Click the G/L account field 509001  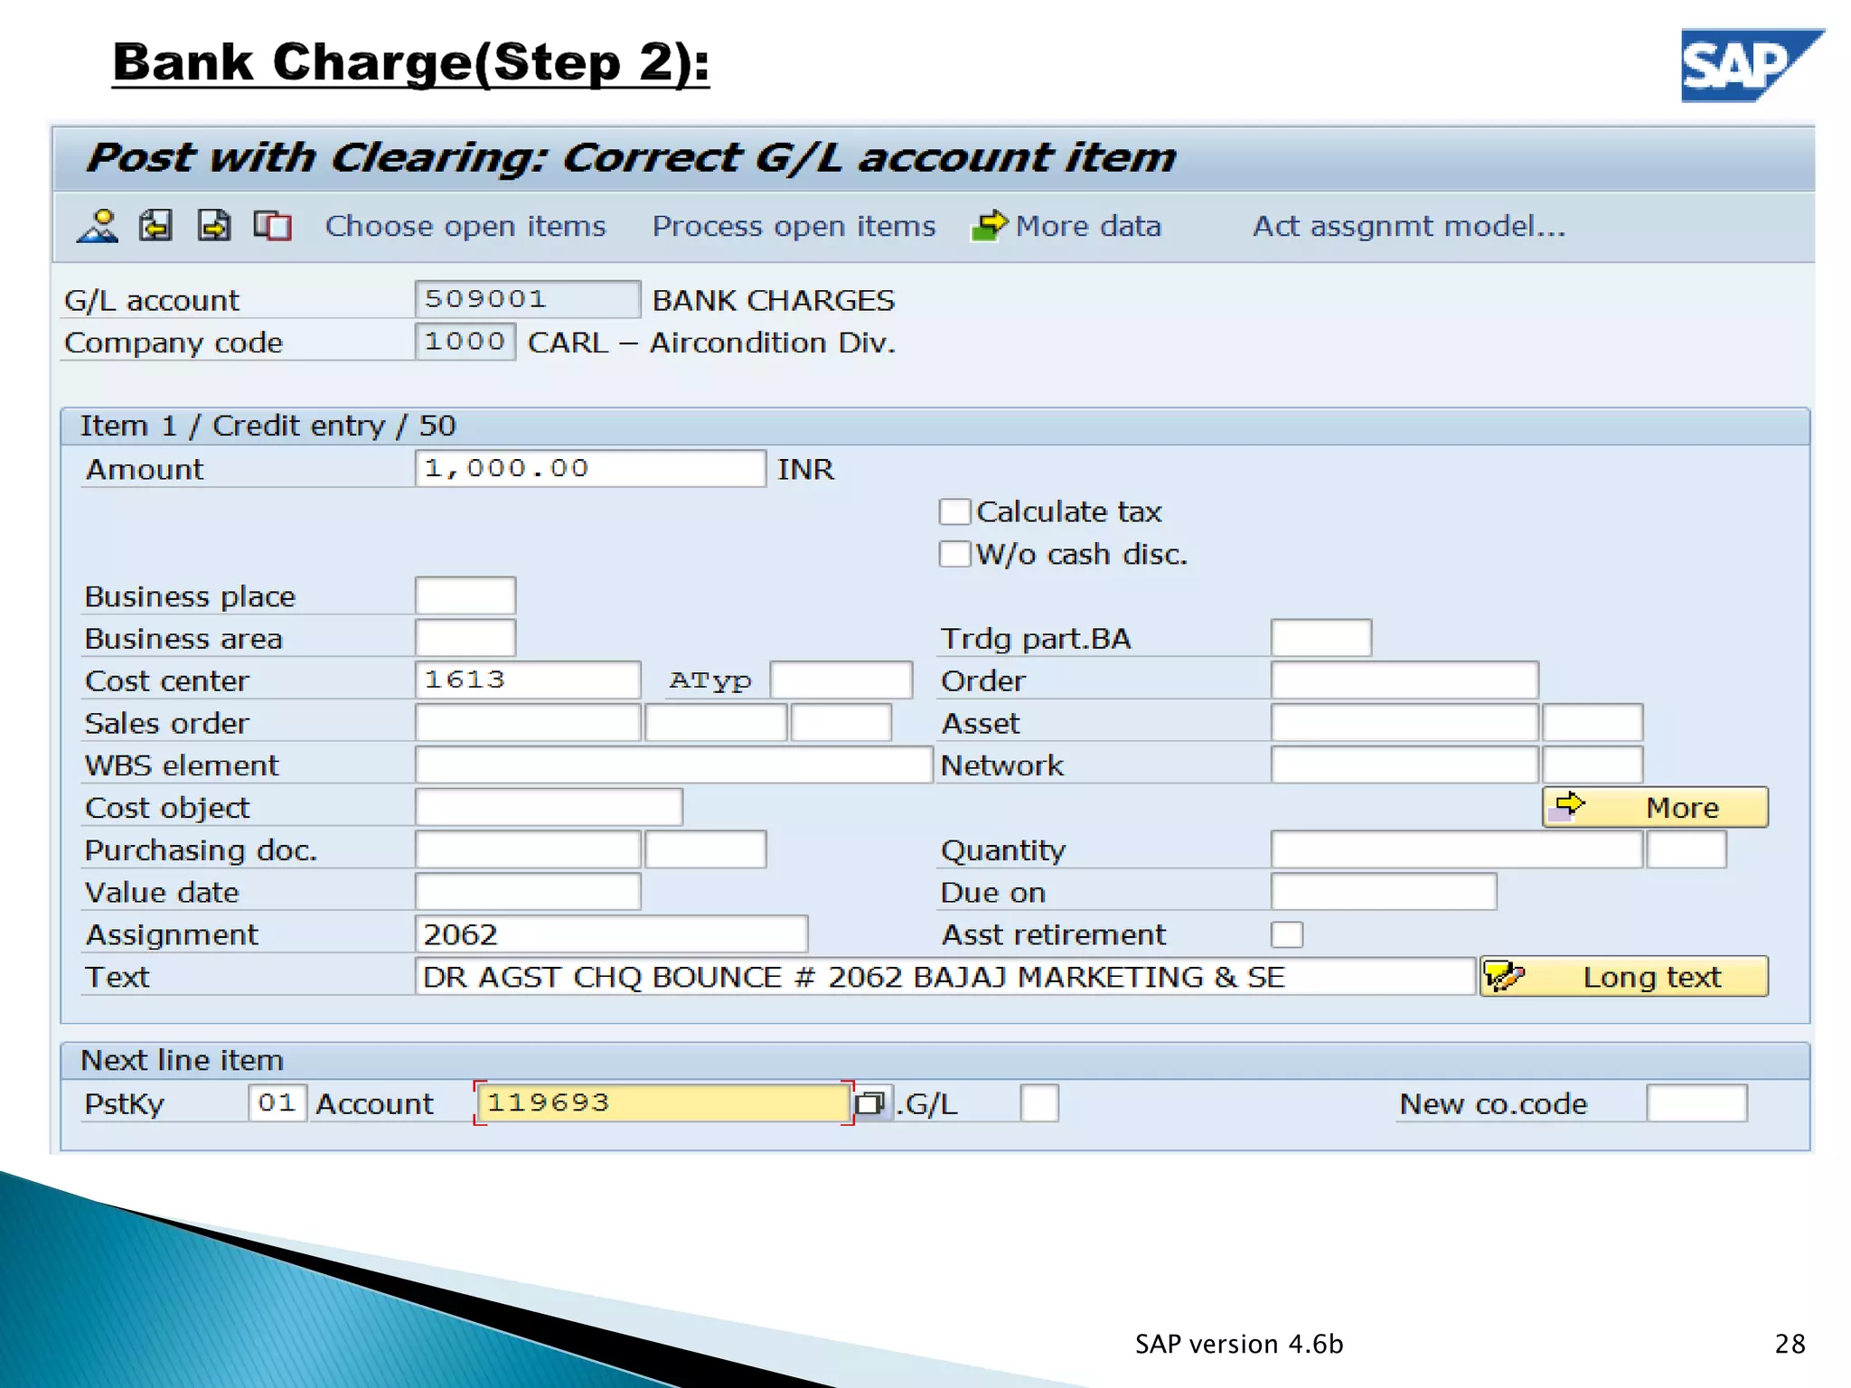pos(528,299)
